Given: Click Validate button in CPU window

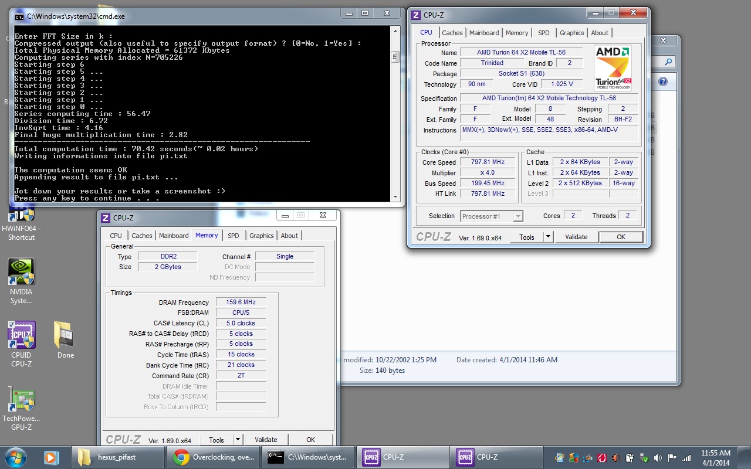Looking at the screenshot, I should pos(576,237).
